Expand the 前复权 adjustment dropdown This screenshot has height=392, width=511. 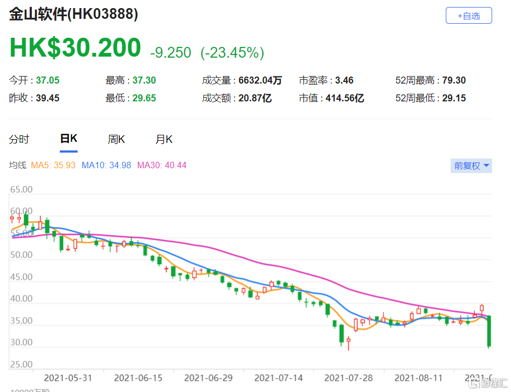(x=471, y=166)
